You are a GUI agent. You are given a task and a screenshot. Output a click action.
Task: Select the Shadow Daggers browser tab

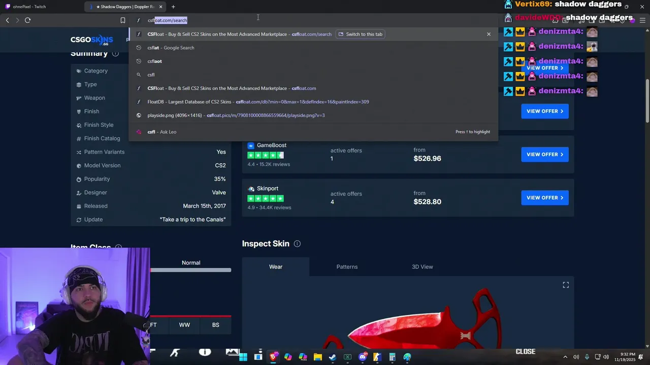tap(126, 7)
